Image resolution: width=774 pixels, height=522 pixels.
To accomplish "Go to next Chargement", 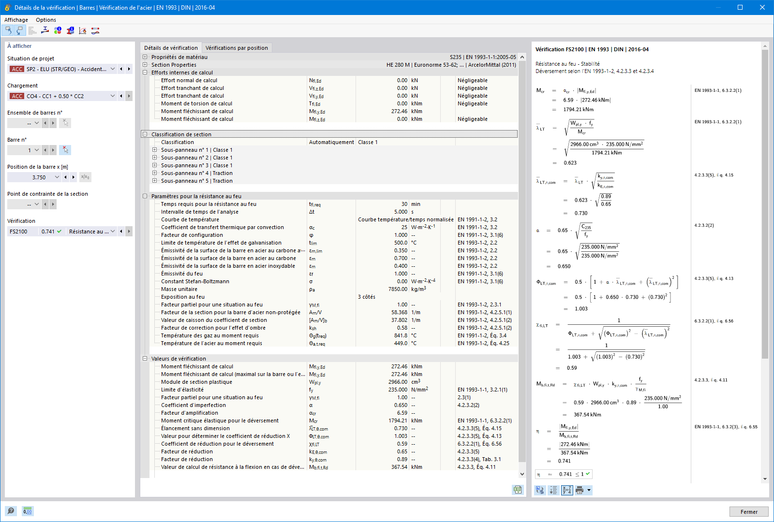I will point(129,96).
